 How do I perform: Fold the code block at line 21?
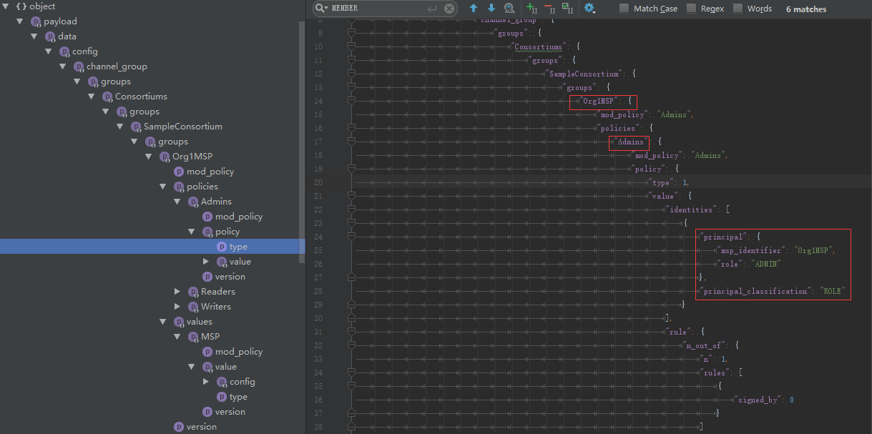tap(351, 196)
